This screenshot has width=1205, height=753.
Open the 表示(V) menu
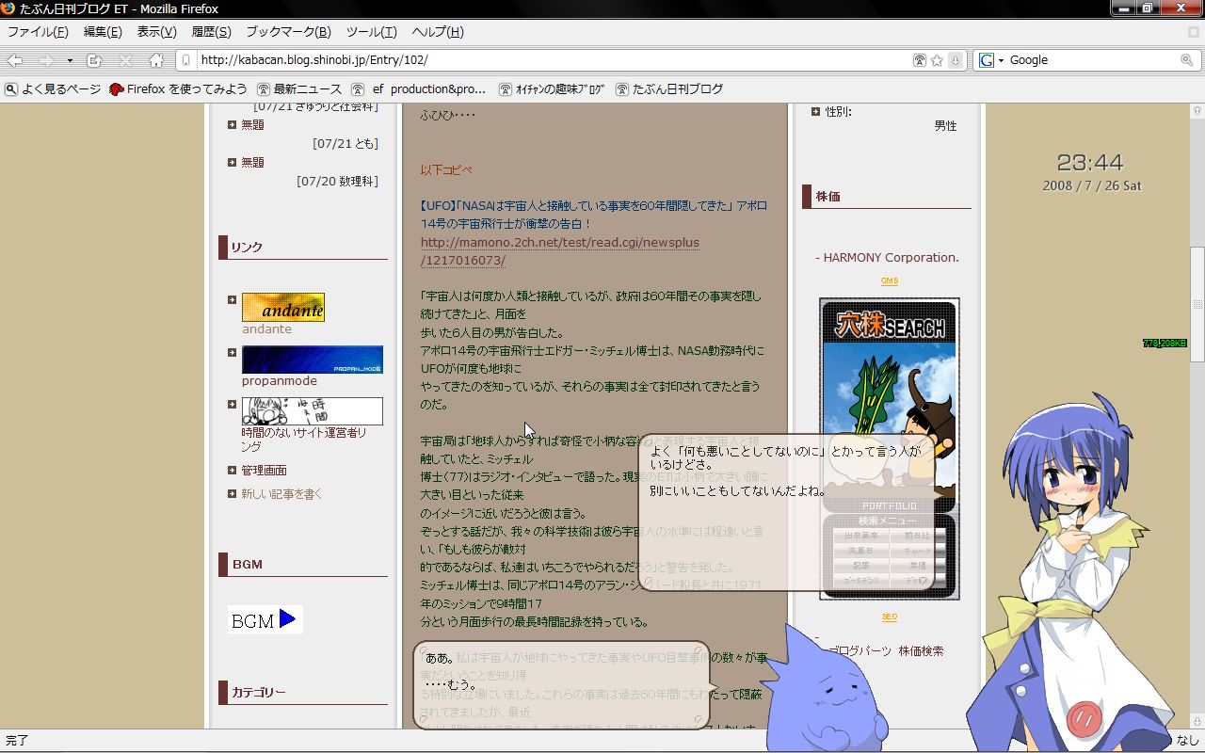156,32
